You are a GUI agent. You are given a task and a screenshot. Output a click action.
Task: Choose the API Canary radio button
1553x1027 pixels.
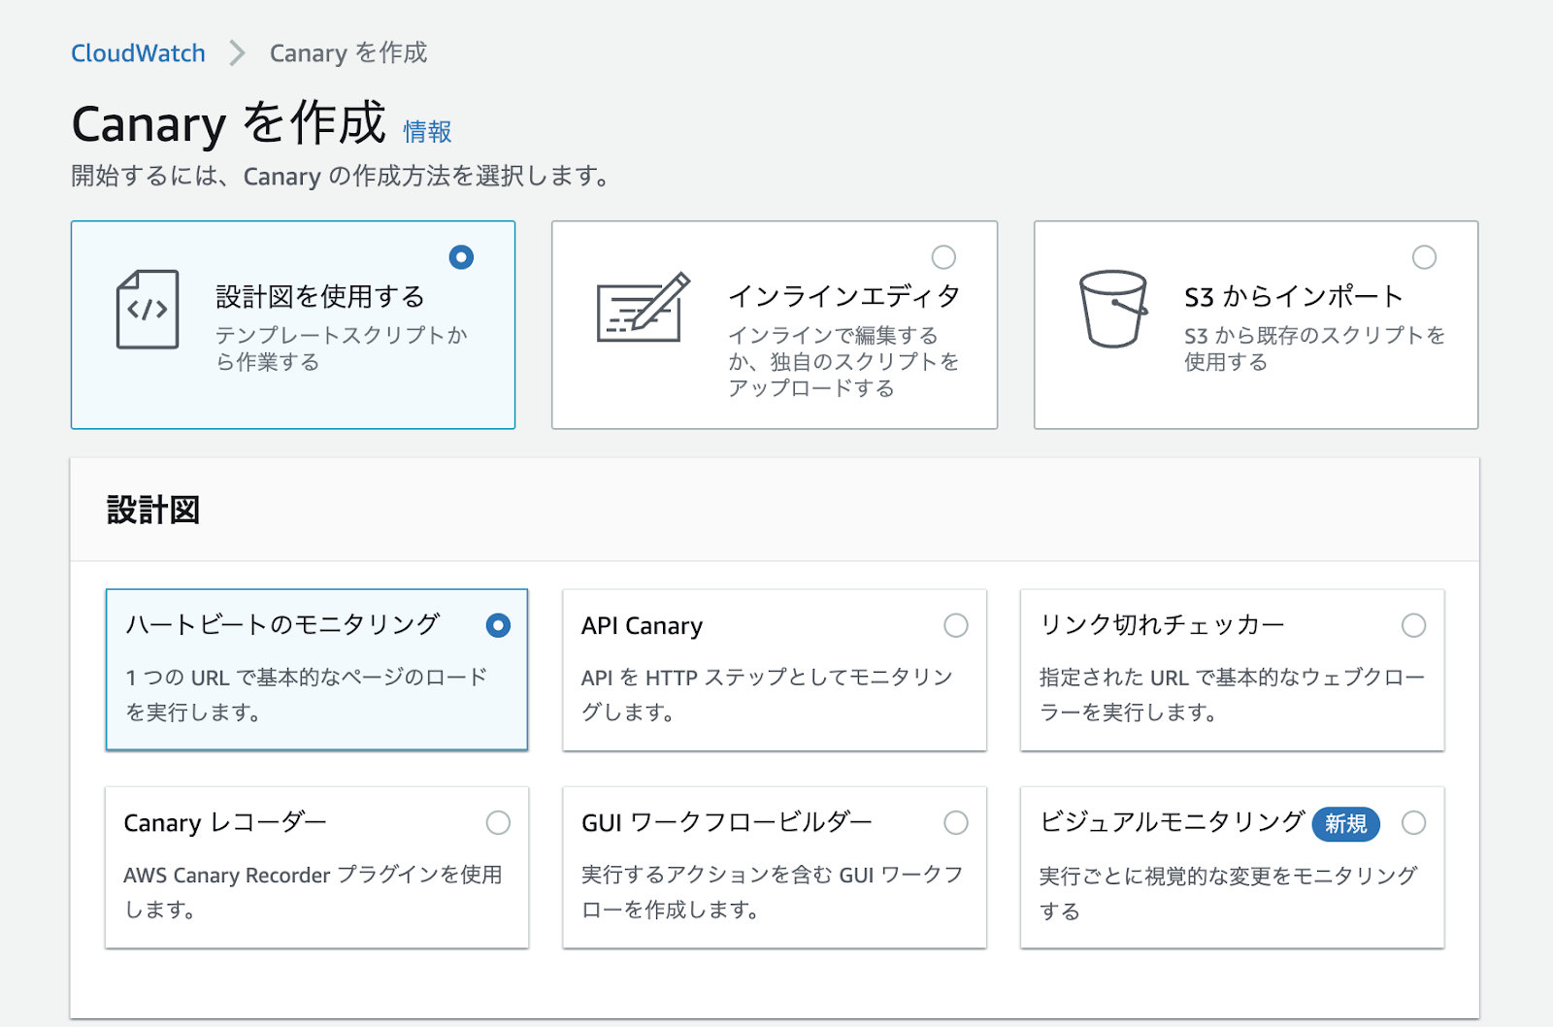pos(956,625)
